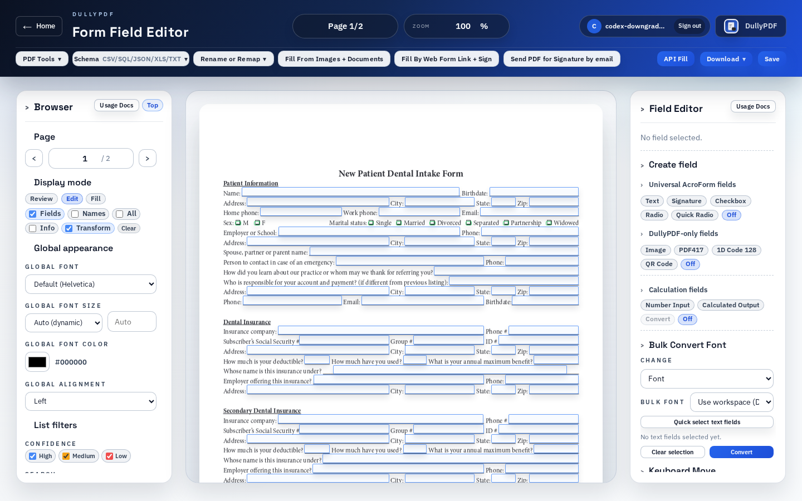Toggle Low confidence filter checkbox

(x=110, y=456)
